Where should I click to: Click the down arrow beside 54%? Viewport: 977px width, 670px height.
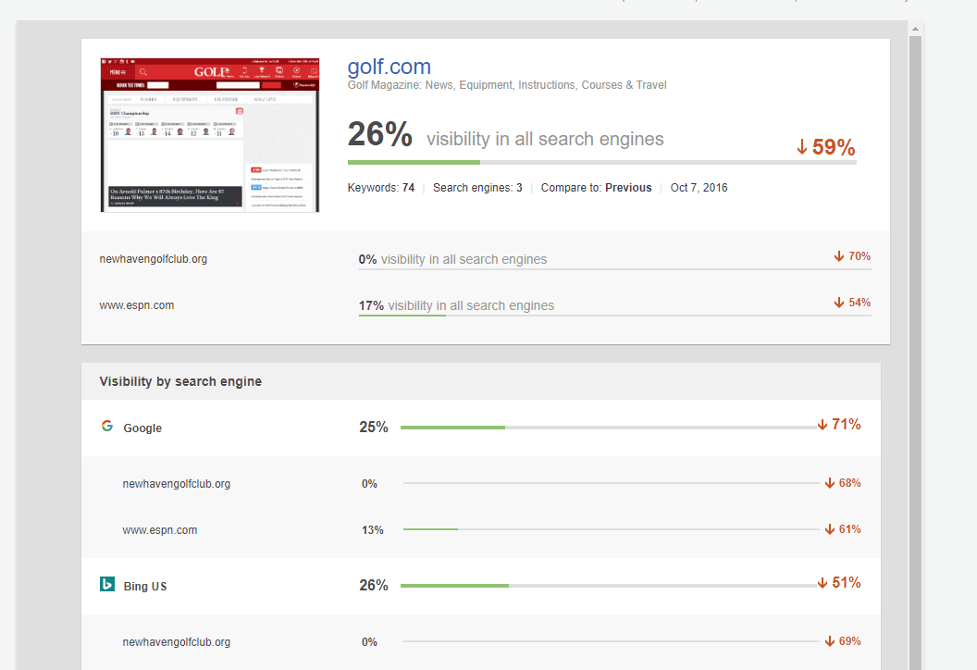pos(839,303)
